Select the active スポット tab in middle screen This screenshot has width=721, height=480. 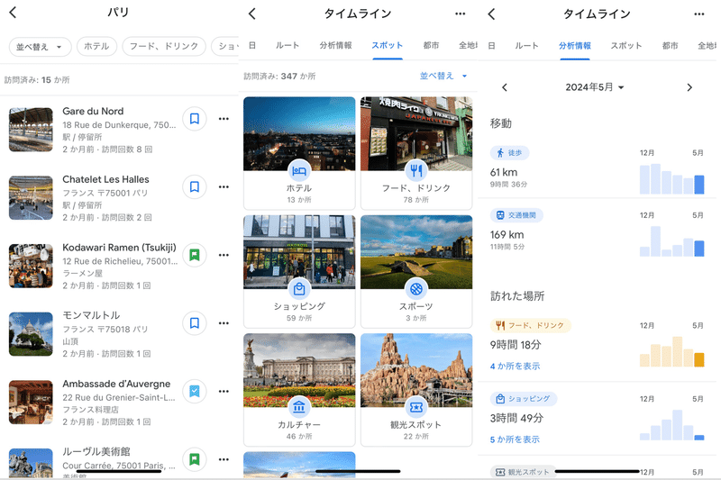[x=388, y=45]
